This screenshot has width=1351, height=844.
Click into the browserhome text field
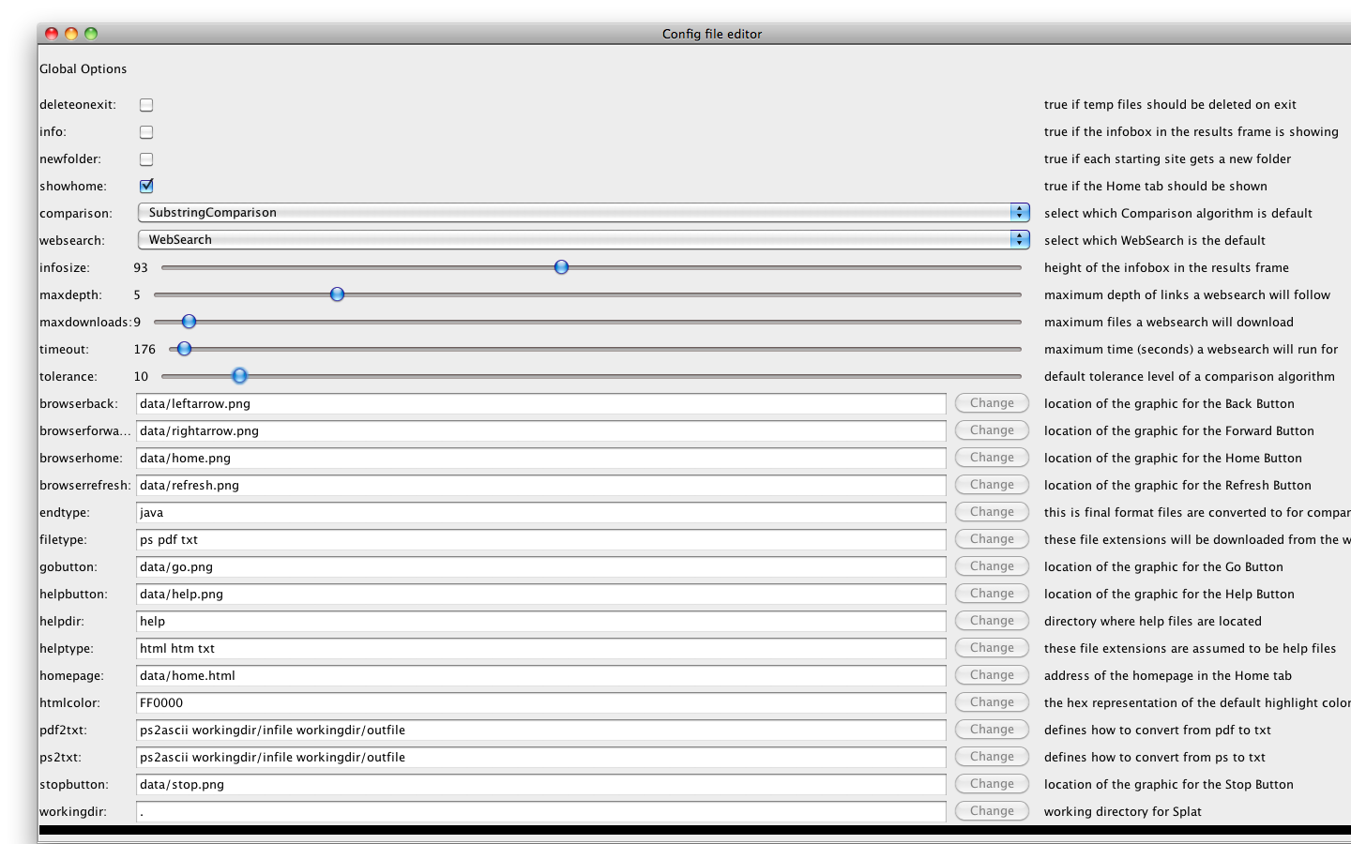pos(541,459)
